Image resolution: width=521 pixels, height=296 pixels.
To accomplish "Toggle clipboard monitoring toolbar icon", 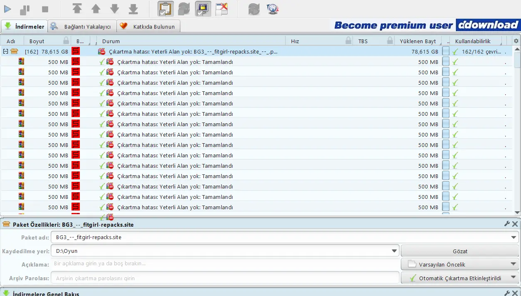I will [x=165, y=9].
